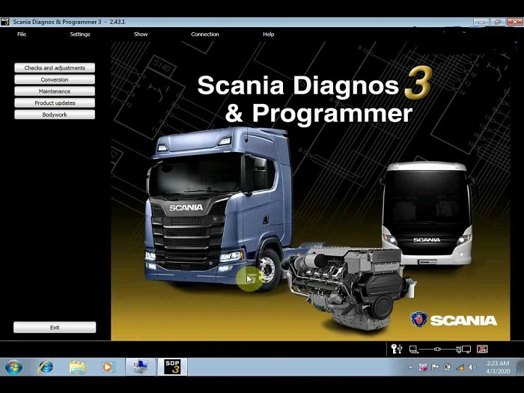
Task: Open Windows Explorer folder on taskbar
Action: pos(77,367)
